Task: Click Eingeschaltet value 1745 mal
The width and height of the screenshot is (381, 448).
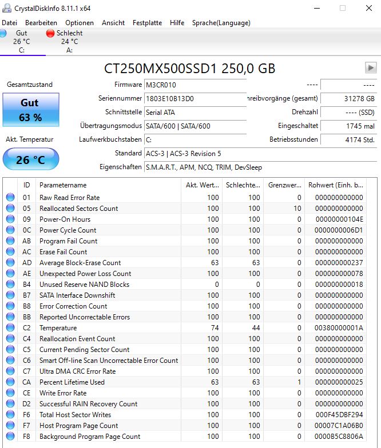Action: [349, 126]
